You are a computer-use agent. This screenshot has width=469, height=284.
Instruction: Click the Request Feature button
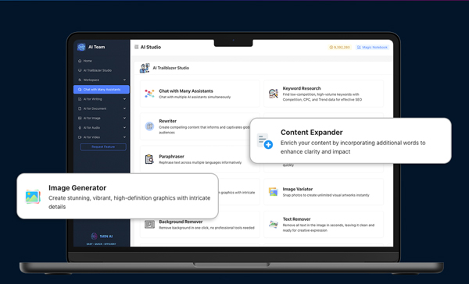[103, 147]
